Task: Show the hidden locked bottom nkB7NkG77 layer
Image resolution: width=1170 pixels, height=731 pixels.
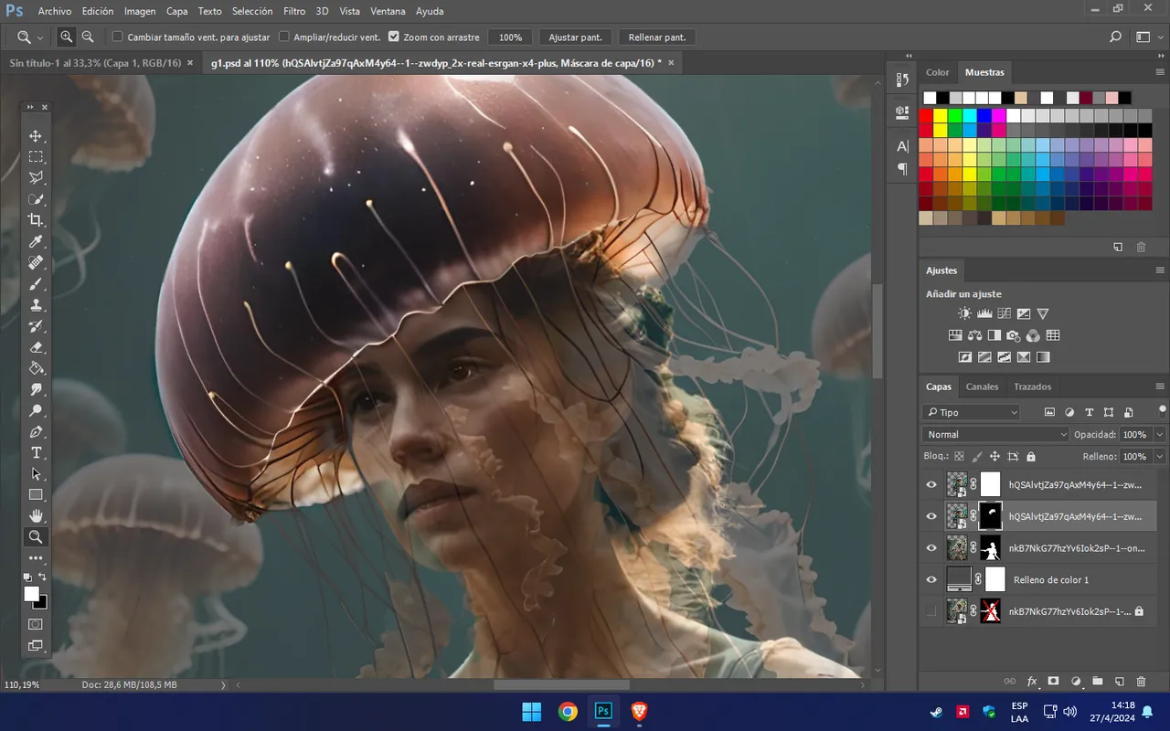Action: coord(931,611)
